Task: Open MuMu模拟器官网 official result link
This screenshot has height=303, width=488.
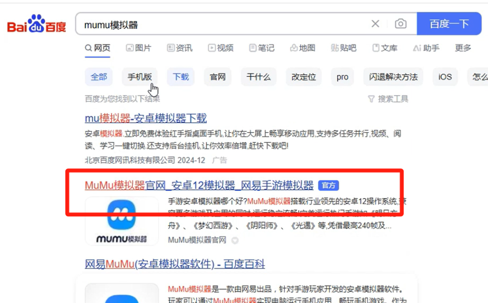Action: click(x=199, y=185)
